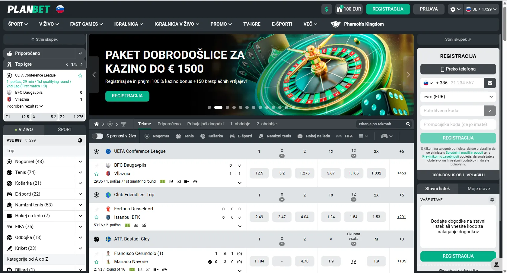This screenshot has width=507, height=273.
Task: Click the trophy icon in breadcrumb
Action: [123, 124]
